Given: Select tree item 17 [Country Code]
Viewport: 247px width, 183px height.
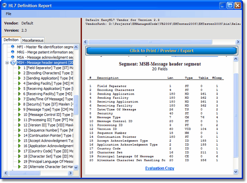Looking at the screenshot, I should coord(48,151).
